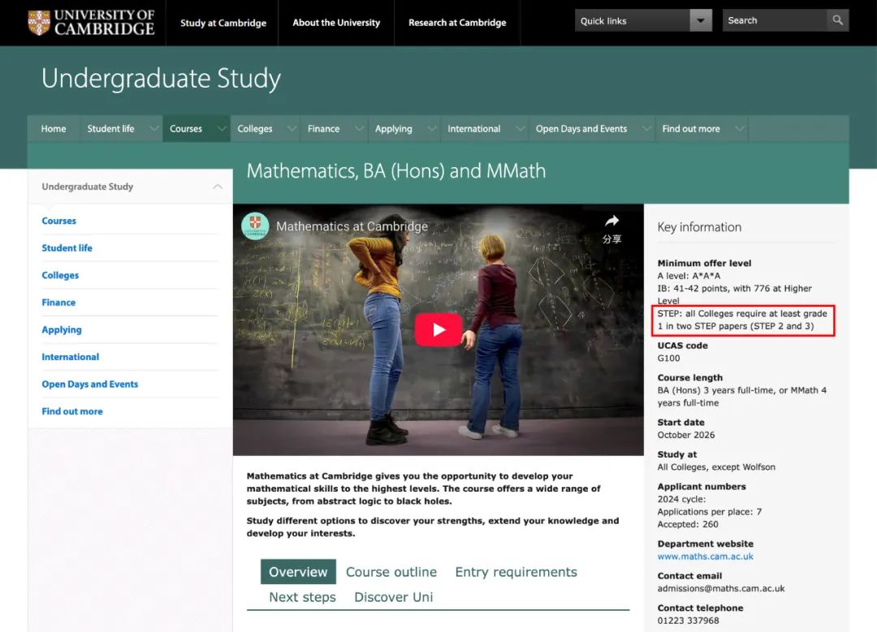This screenshot has height=632, width=877.
Task: Play the Mathematics at Cambridge video
Action: pos(438,329)
